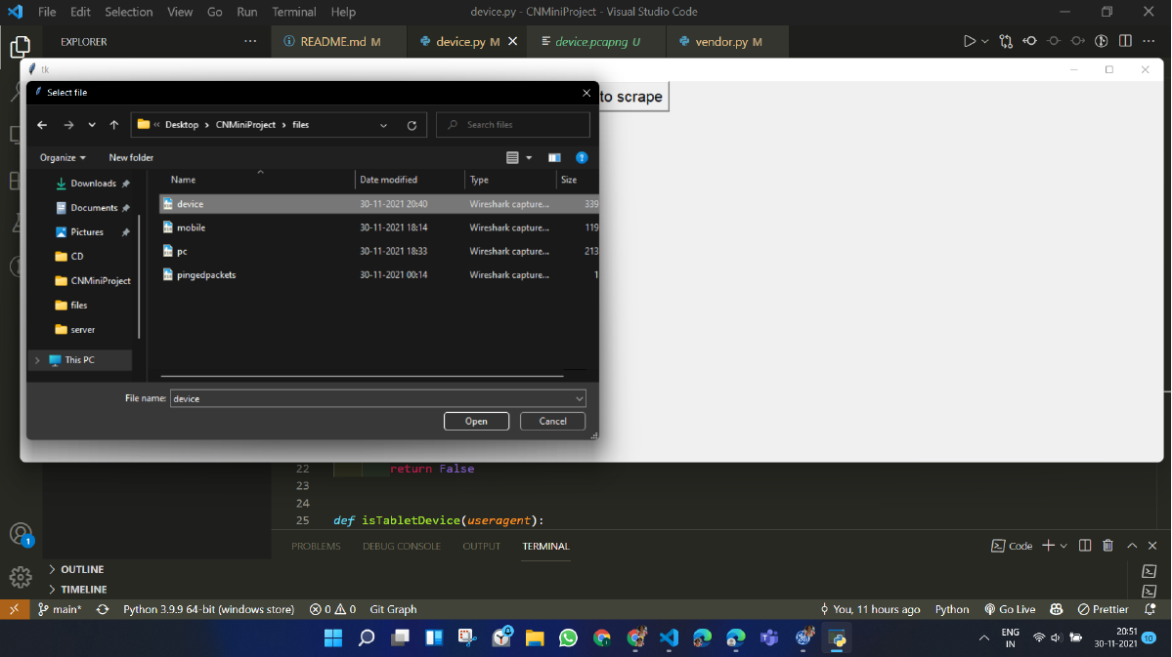Viewport: 1172px width, 657px height.
Task: Click the Run Python file play icon
Action: pos(969,41)
